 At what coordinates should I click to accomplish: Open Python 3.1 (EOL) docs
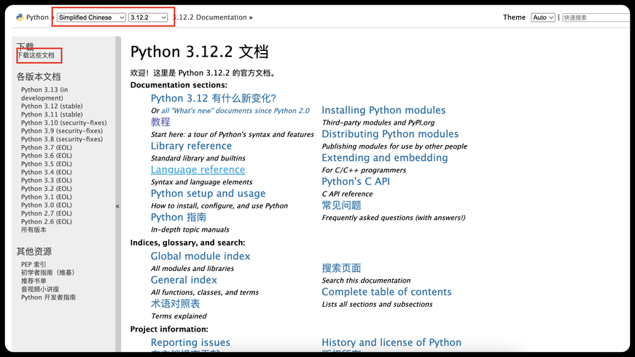(47, 197)
